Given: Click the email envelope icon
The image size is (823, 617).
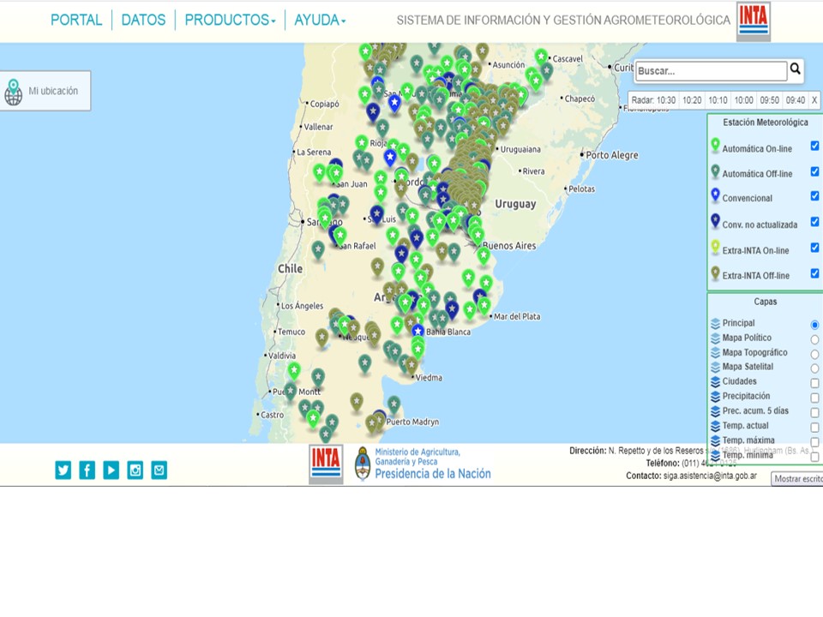Looking at the screenshot, I should tap(159, 470).
